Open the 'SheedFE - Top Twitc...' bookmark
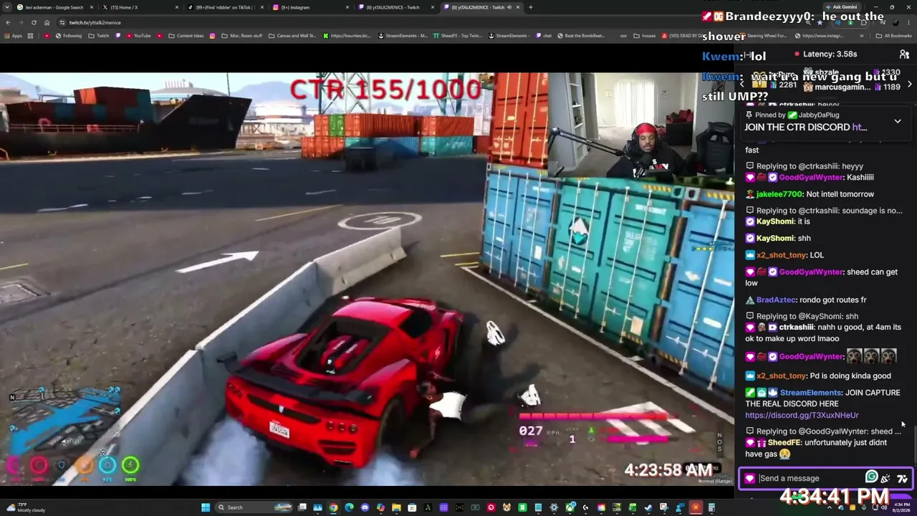The width and height of the screenshot is (917, 516). (457, 36)
